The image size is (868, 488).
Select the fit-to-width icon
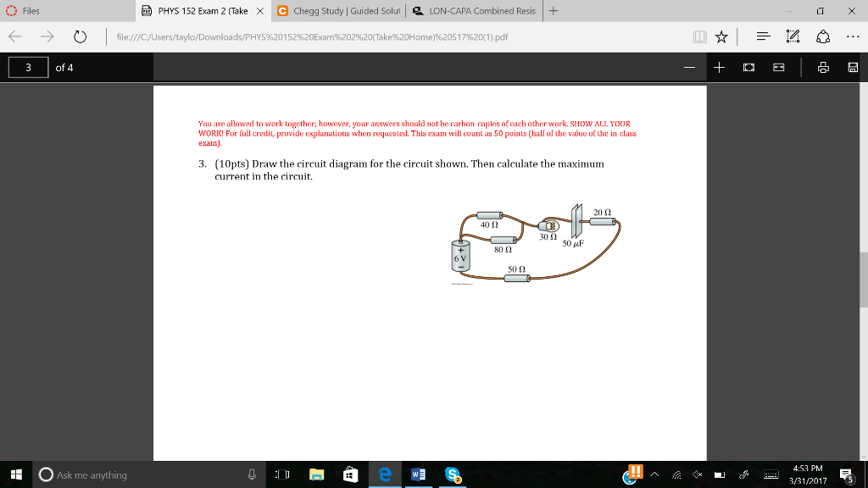click(x=778, y=65)
